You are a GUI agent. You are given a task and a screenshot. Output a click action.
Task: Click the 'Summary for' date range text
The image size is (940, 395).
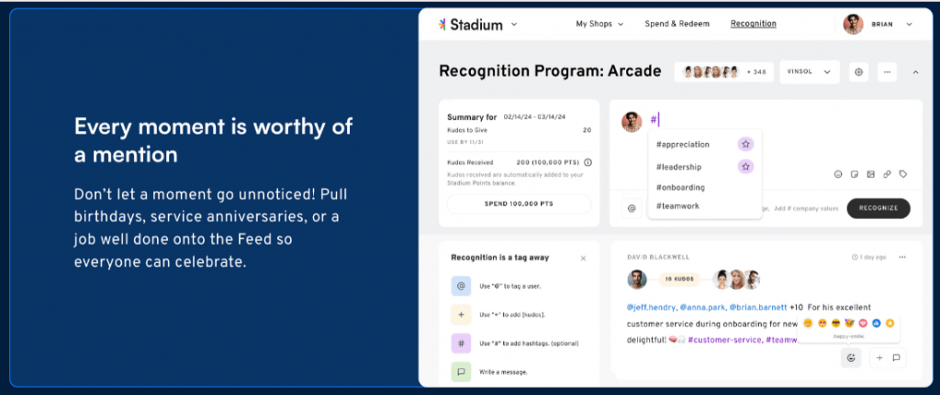pyautogui.click(x=535, y=116)
